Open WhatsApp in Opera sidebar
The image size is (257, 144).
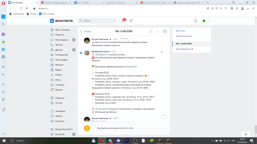point(3,42)
